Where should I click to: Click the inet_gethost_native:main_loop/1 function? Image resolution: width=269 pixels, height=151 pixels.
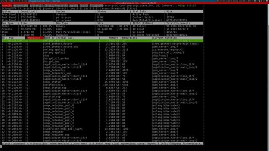click(176, 44)
